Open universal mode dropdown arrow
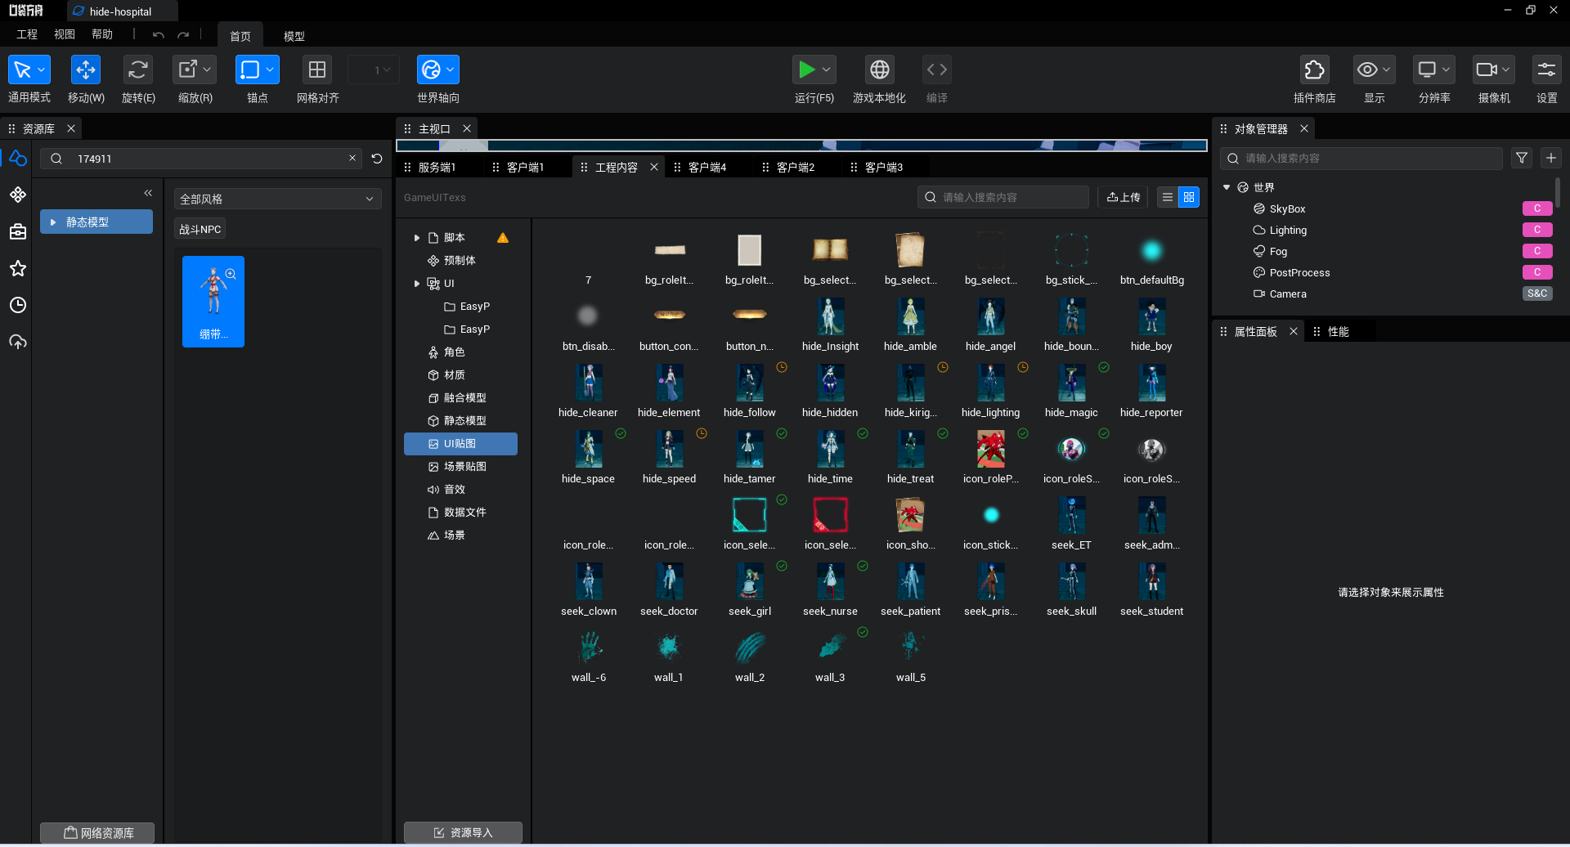The height and width of the screenshot is (847, 1570). [42, 69]
